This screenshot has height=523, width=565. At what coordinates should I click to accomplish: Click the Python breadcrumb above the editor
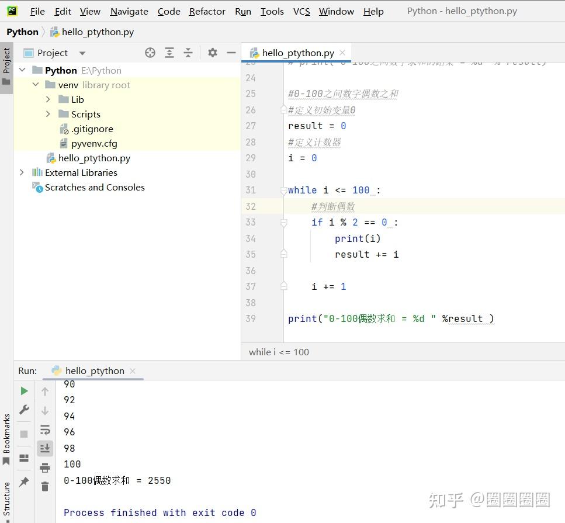[22, 32]
